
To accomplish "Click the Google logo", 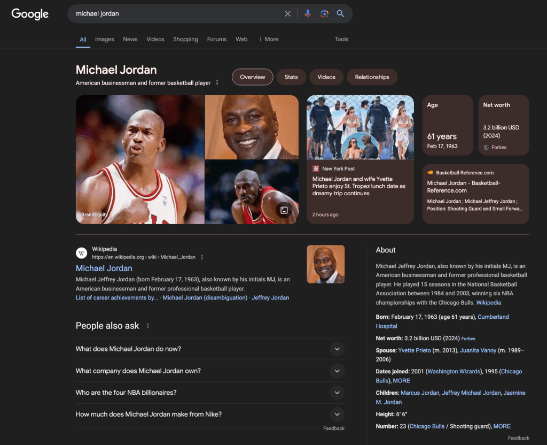I will click(30, 14).
